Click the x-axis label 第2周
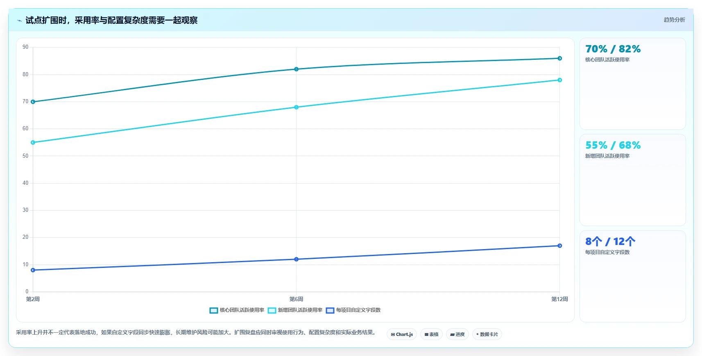This screenshot has width=702, height=356. point(33,299)
